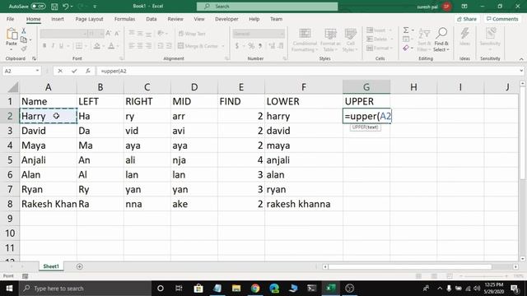
Task: Click the Comments button
Action: tap(502, 19)
